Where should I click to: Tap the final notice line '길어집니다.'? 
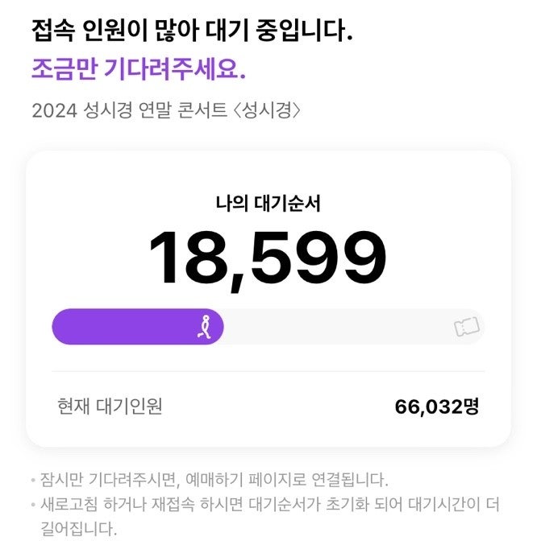point(78,530)
